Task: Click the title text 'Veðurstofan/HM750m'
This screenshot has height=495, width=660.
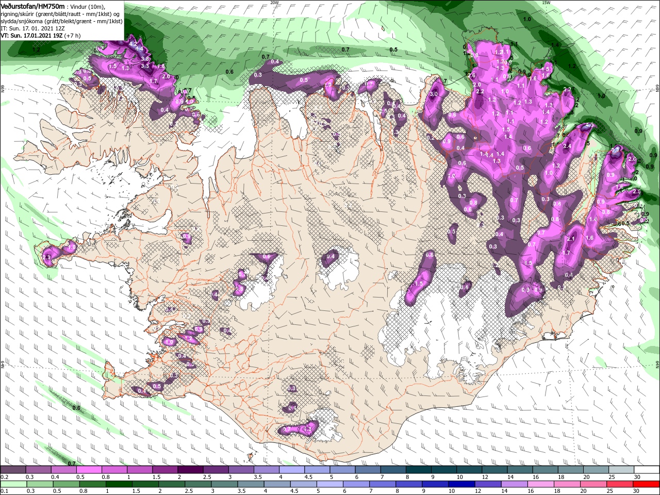Action: [x=32, y=6]
